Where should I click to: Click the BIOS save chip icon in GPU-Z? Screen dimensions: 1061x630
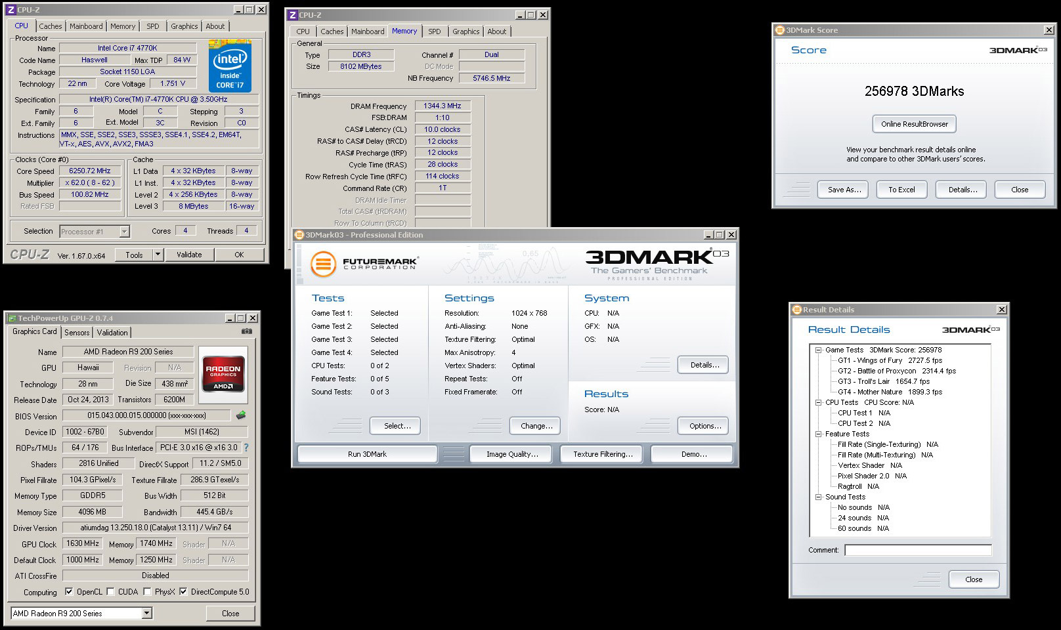click(x=242, y=415)
